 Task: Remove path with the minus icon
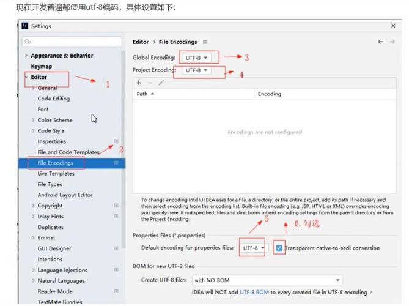point(150,83)
